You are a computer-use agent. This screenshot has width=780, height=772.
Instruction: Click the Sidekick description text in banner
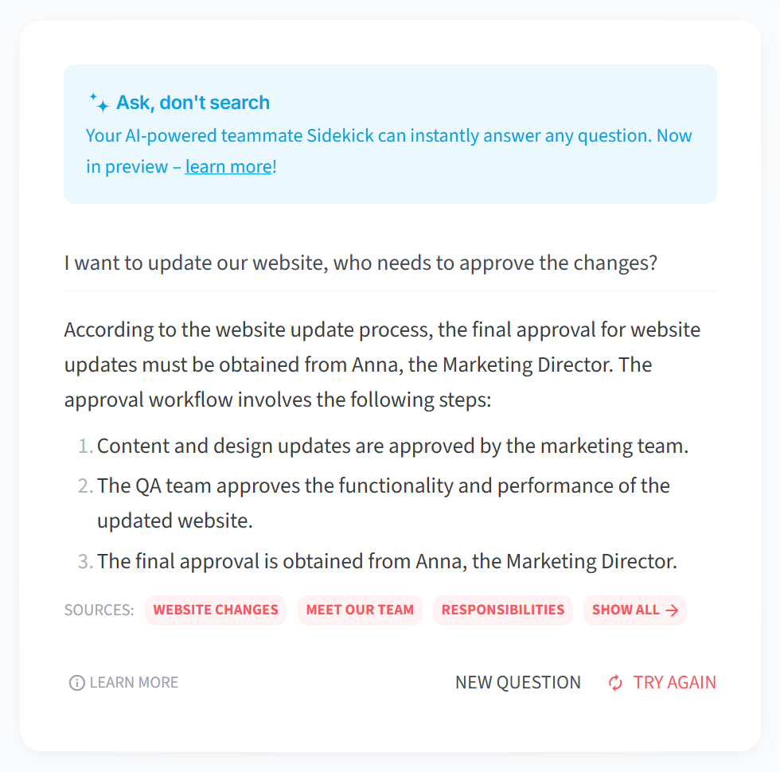click(x=388, y=150)
